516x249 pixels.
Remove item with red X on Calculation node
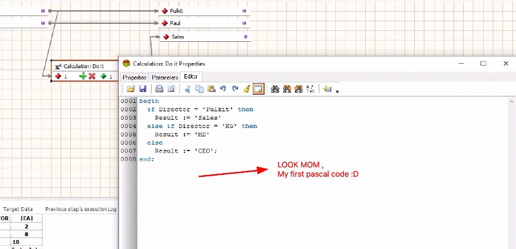coord(92,76)
